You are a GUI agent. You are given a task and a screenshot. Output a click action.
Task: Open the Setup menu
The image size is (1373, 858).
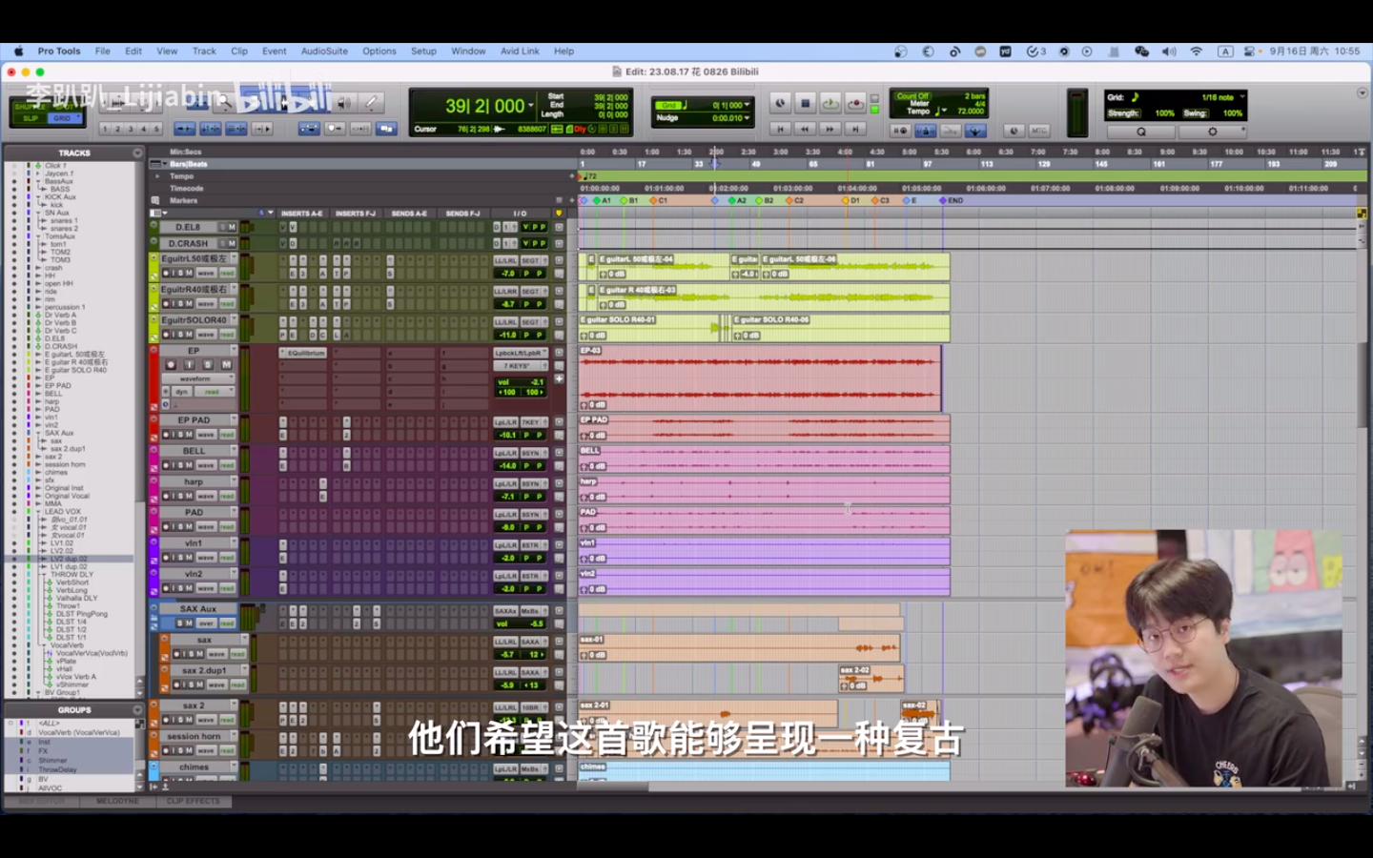423,51
